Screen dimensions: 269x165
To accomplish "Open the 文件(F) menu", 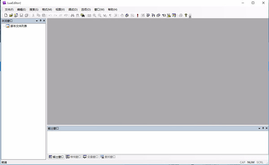I will click(x=9, y=9).
